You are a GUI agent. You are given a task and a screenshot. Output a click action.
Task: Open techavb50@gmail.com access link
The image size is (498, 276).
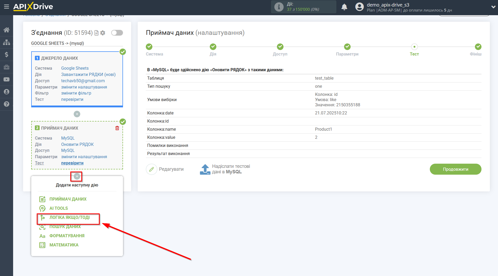[83, 81]
